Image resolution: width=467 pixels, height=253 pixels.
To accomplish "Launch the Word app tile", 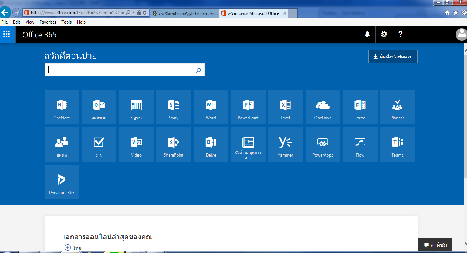I will click(x=211, y=107).
